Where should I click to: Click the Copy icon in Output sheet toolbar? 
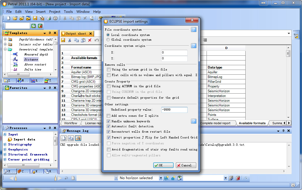(76, 40)
